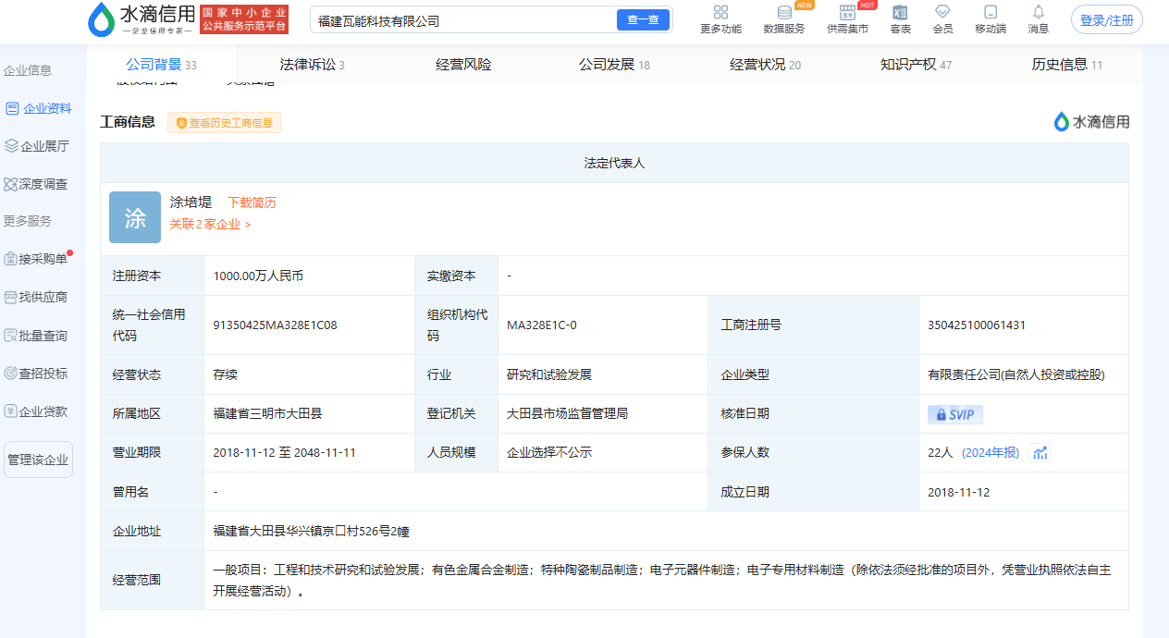View the 参保人数 trend chart icon
Screen dimensions: 1169x638
point(1040,452)
